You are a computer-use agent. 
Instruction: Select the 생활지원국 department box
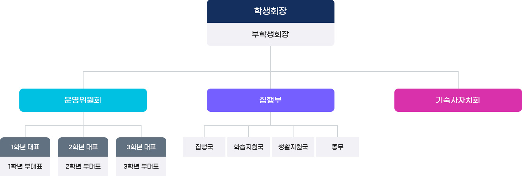click(293, 147)
